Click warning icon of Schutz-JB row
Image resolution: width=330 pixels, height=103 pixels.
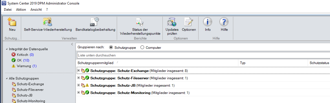point(87,85)
